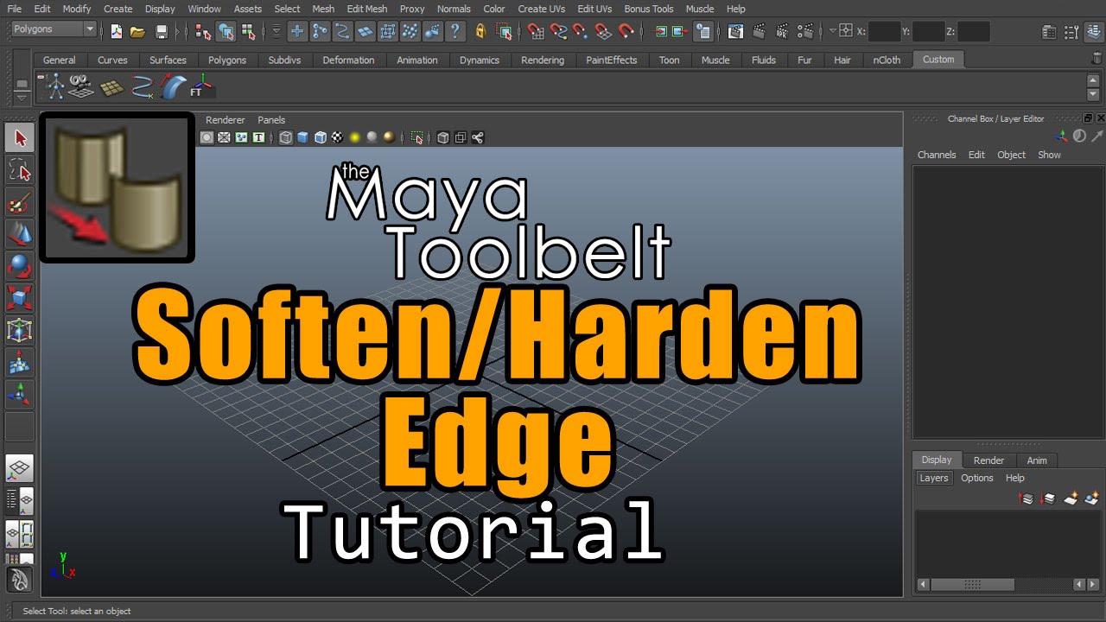Click the Z coordinate input field
1106x622 pixels.
(x=974, y=31)
